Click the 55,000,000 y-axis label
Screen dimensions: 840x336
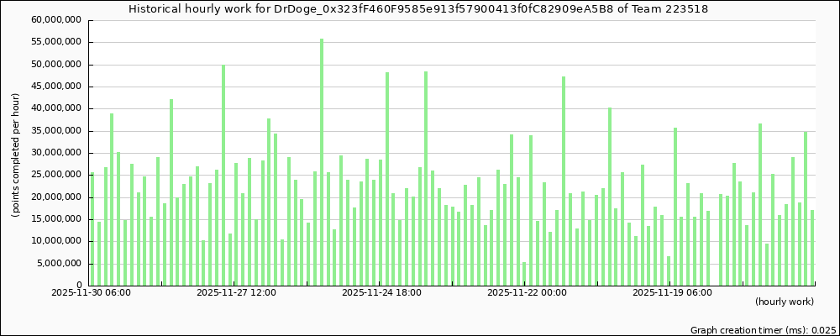tap(54, 42)
